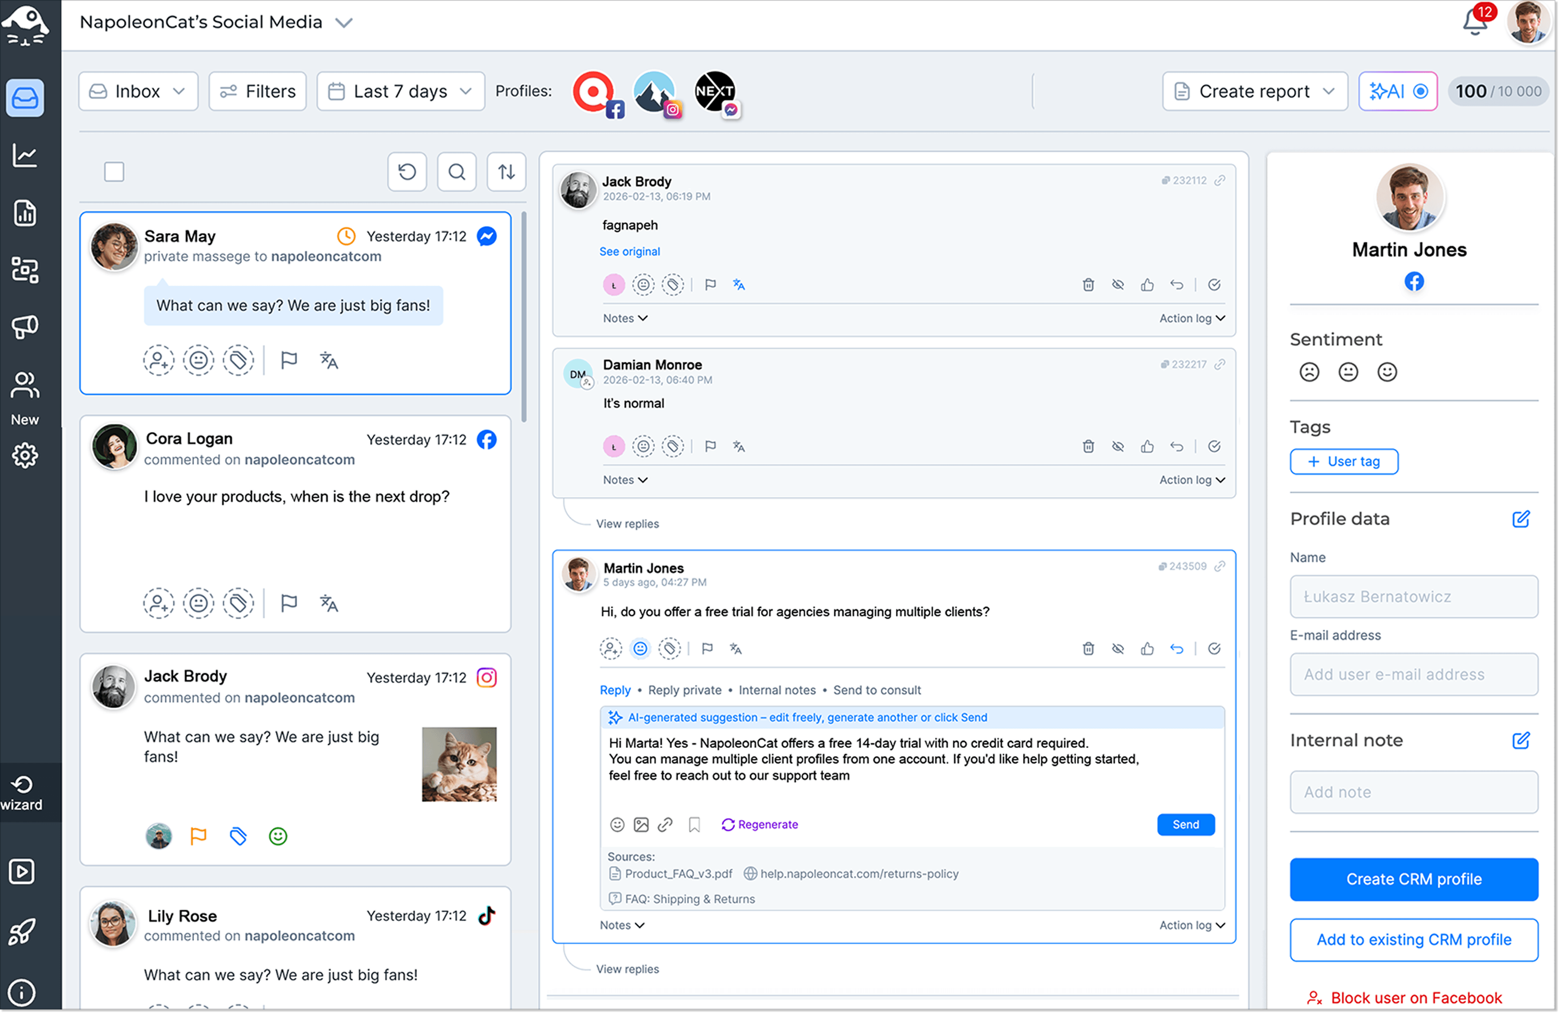The height and width of the screenshot is (1013, 1559).
Task: Copy link for Martin Jones comment 243509
Action: [x=1220, y=566]
